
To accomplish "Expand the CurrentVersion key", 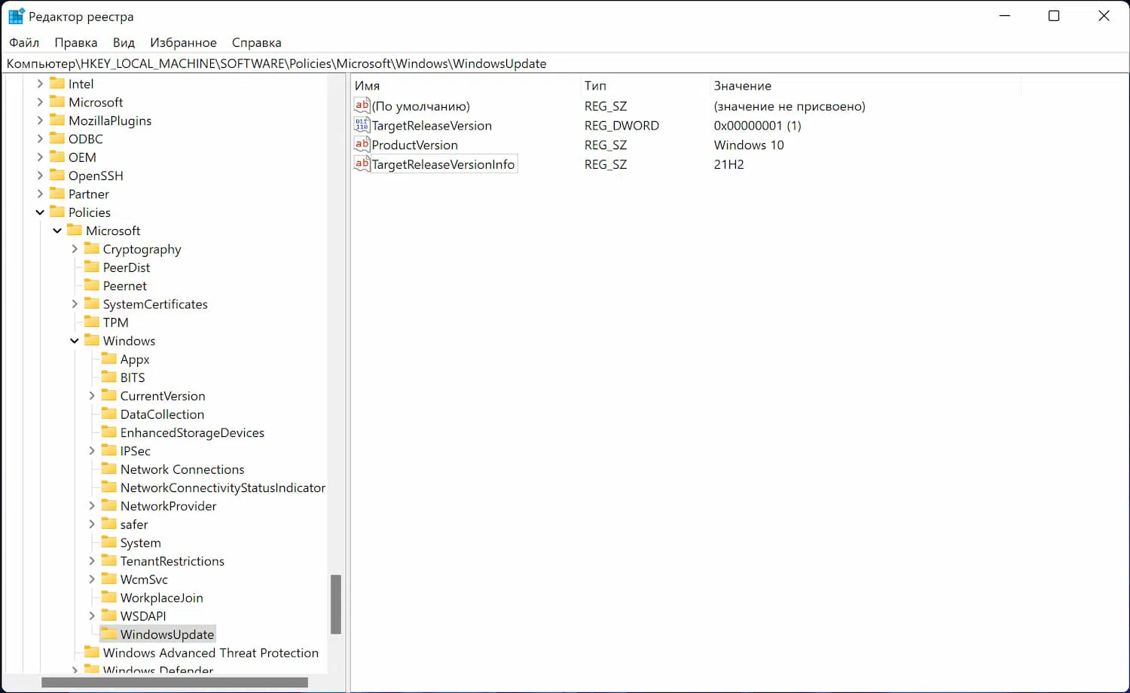I will point(92,395).
